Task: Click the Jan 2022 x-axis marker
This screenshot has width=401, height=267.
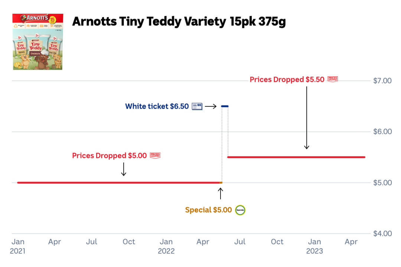Action: pos(166,246)
